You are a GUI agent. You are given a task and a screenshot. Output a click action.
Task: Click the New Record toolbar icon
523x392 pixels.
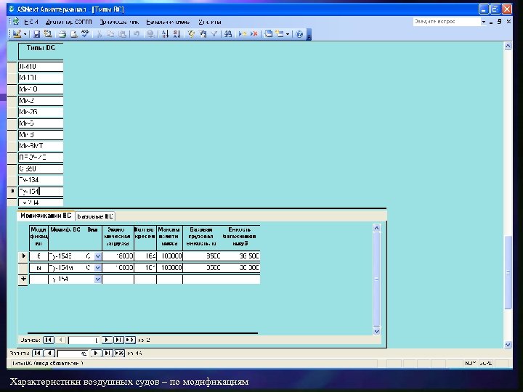(243, 34)
